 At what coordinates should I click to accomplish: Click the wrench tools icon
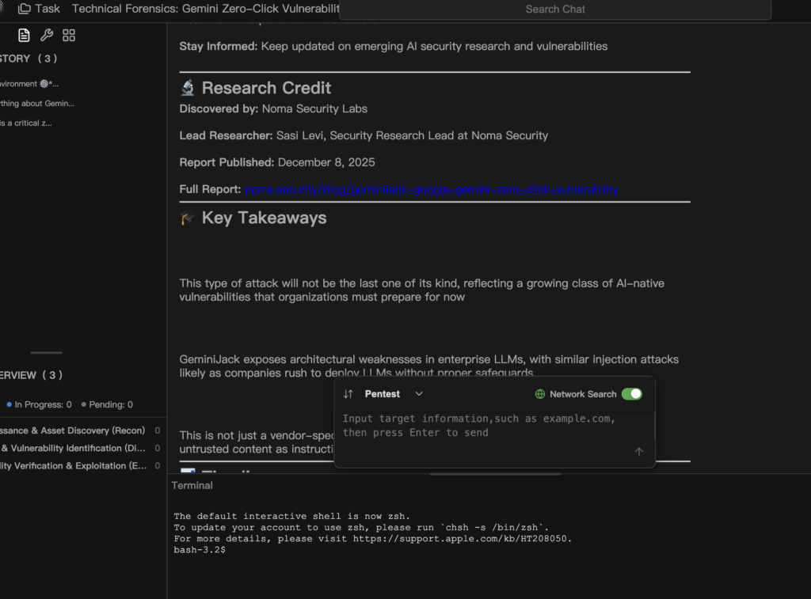pyautogui.click(x=47, y=36)
